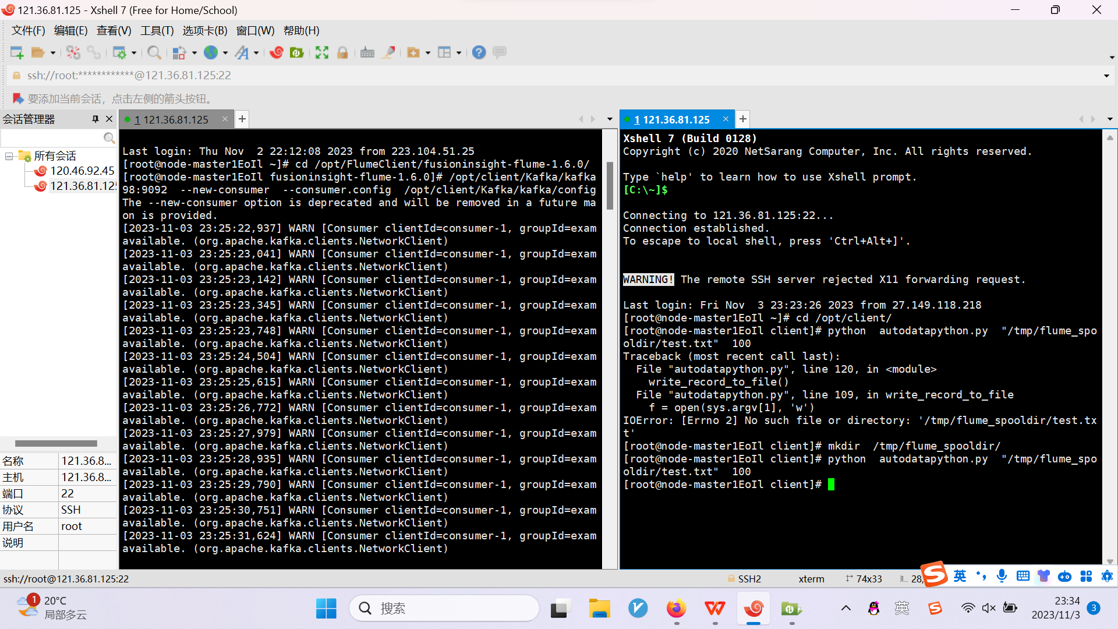Image resolution: width=1118 pixels, height=629 pixels.
Task: Click the virtual keyboard toolbar icon
Action: pos(367,52)
